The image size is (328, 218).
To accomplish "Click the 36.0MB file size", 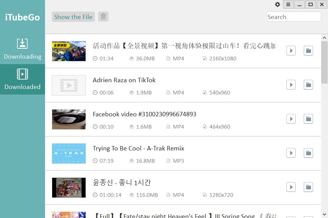I will pos(145,58).
